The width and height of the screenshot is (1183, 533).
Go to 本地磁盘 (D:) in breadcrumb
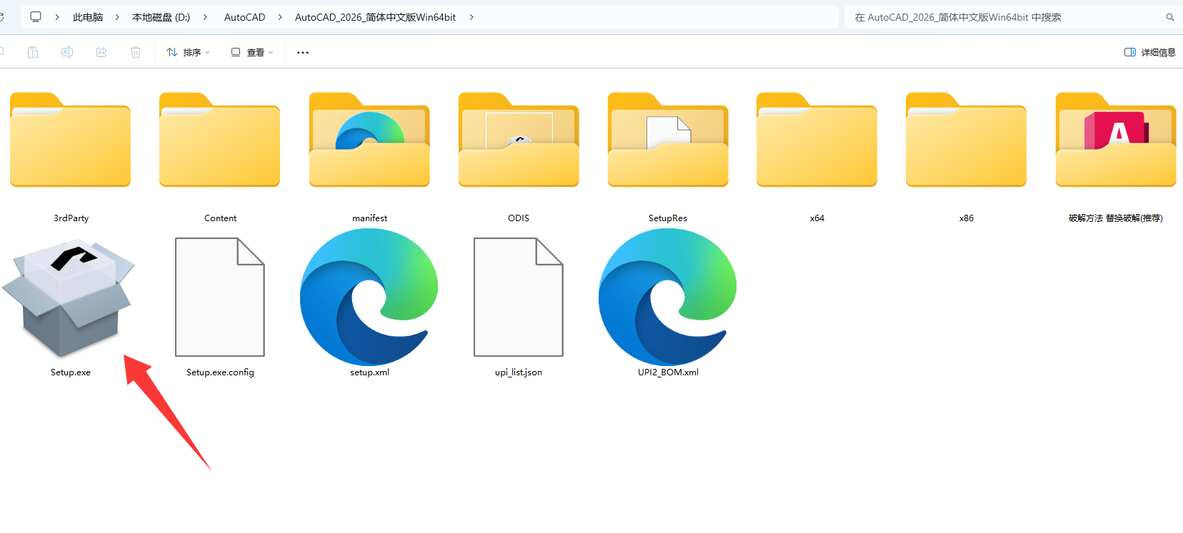tap(161, 17)
